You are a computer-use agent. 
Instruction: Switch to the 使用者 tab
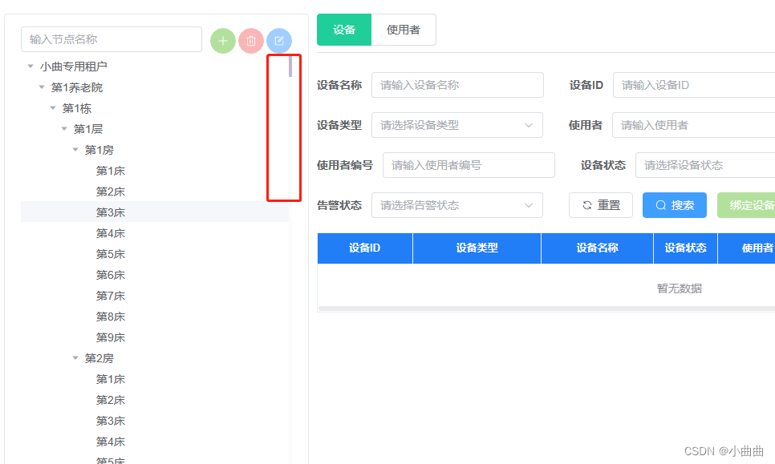coord(404,30)
